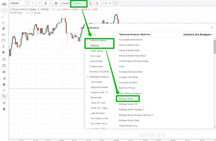Select the text annotation tool

click(x=4, y=34)
